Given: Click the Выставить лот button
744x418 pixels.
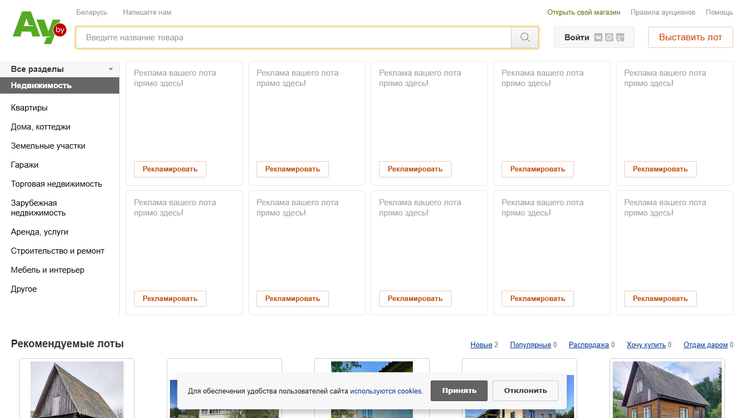Looking at the screenshot, I should pos(691,38).
